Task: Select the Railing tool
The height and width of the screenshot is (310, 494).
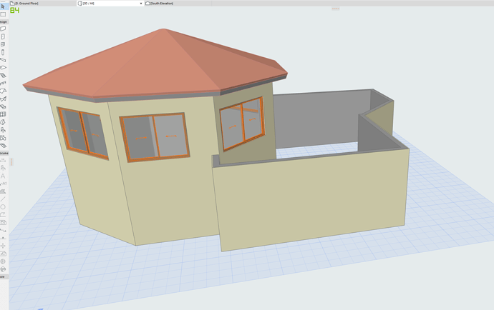Action: 3,84
